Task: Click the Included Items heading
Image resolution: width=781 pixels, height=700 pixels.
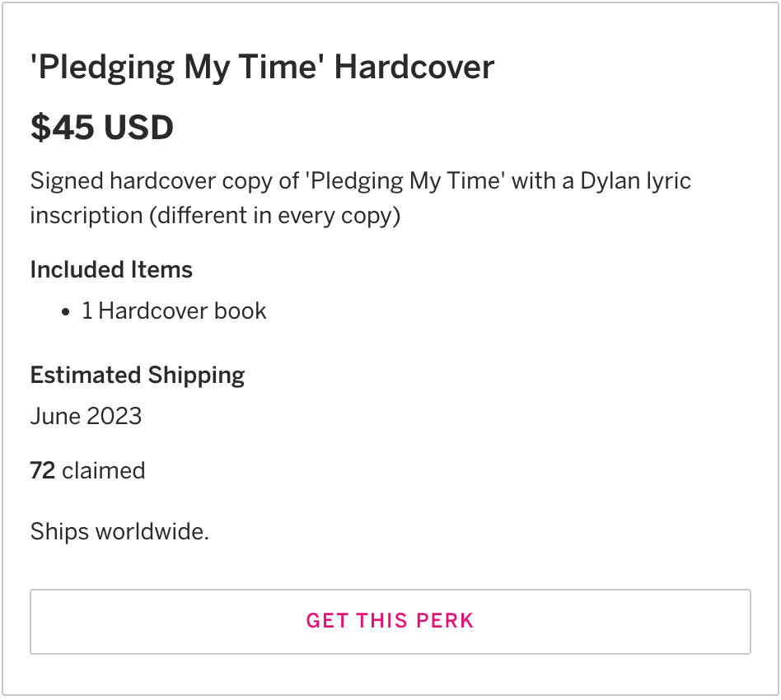Action: [111, 269]
